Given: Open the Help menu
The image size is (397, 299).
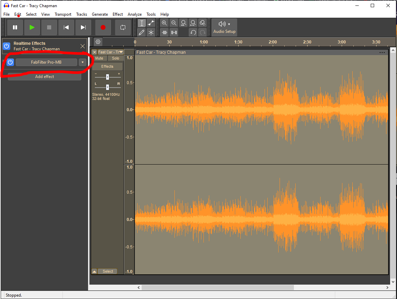Looking at the screenshot, I should 165,14.
